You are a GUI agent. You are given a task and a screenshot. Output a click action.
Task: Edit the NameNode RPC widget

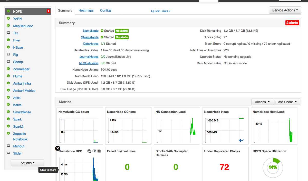coord(94,151)
